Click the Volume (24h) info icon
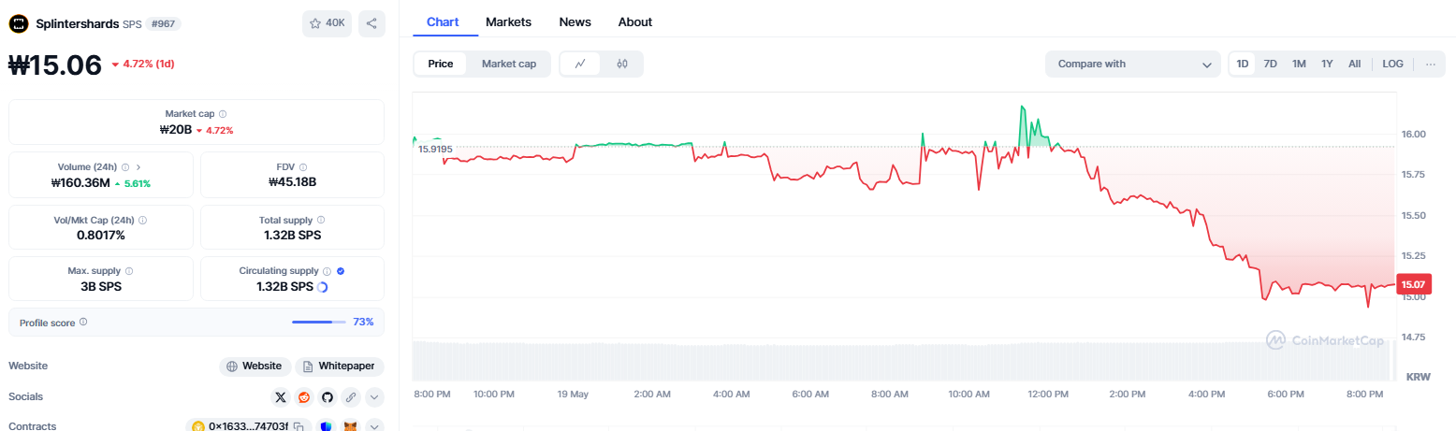 125,166
